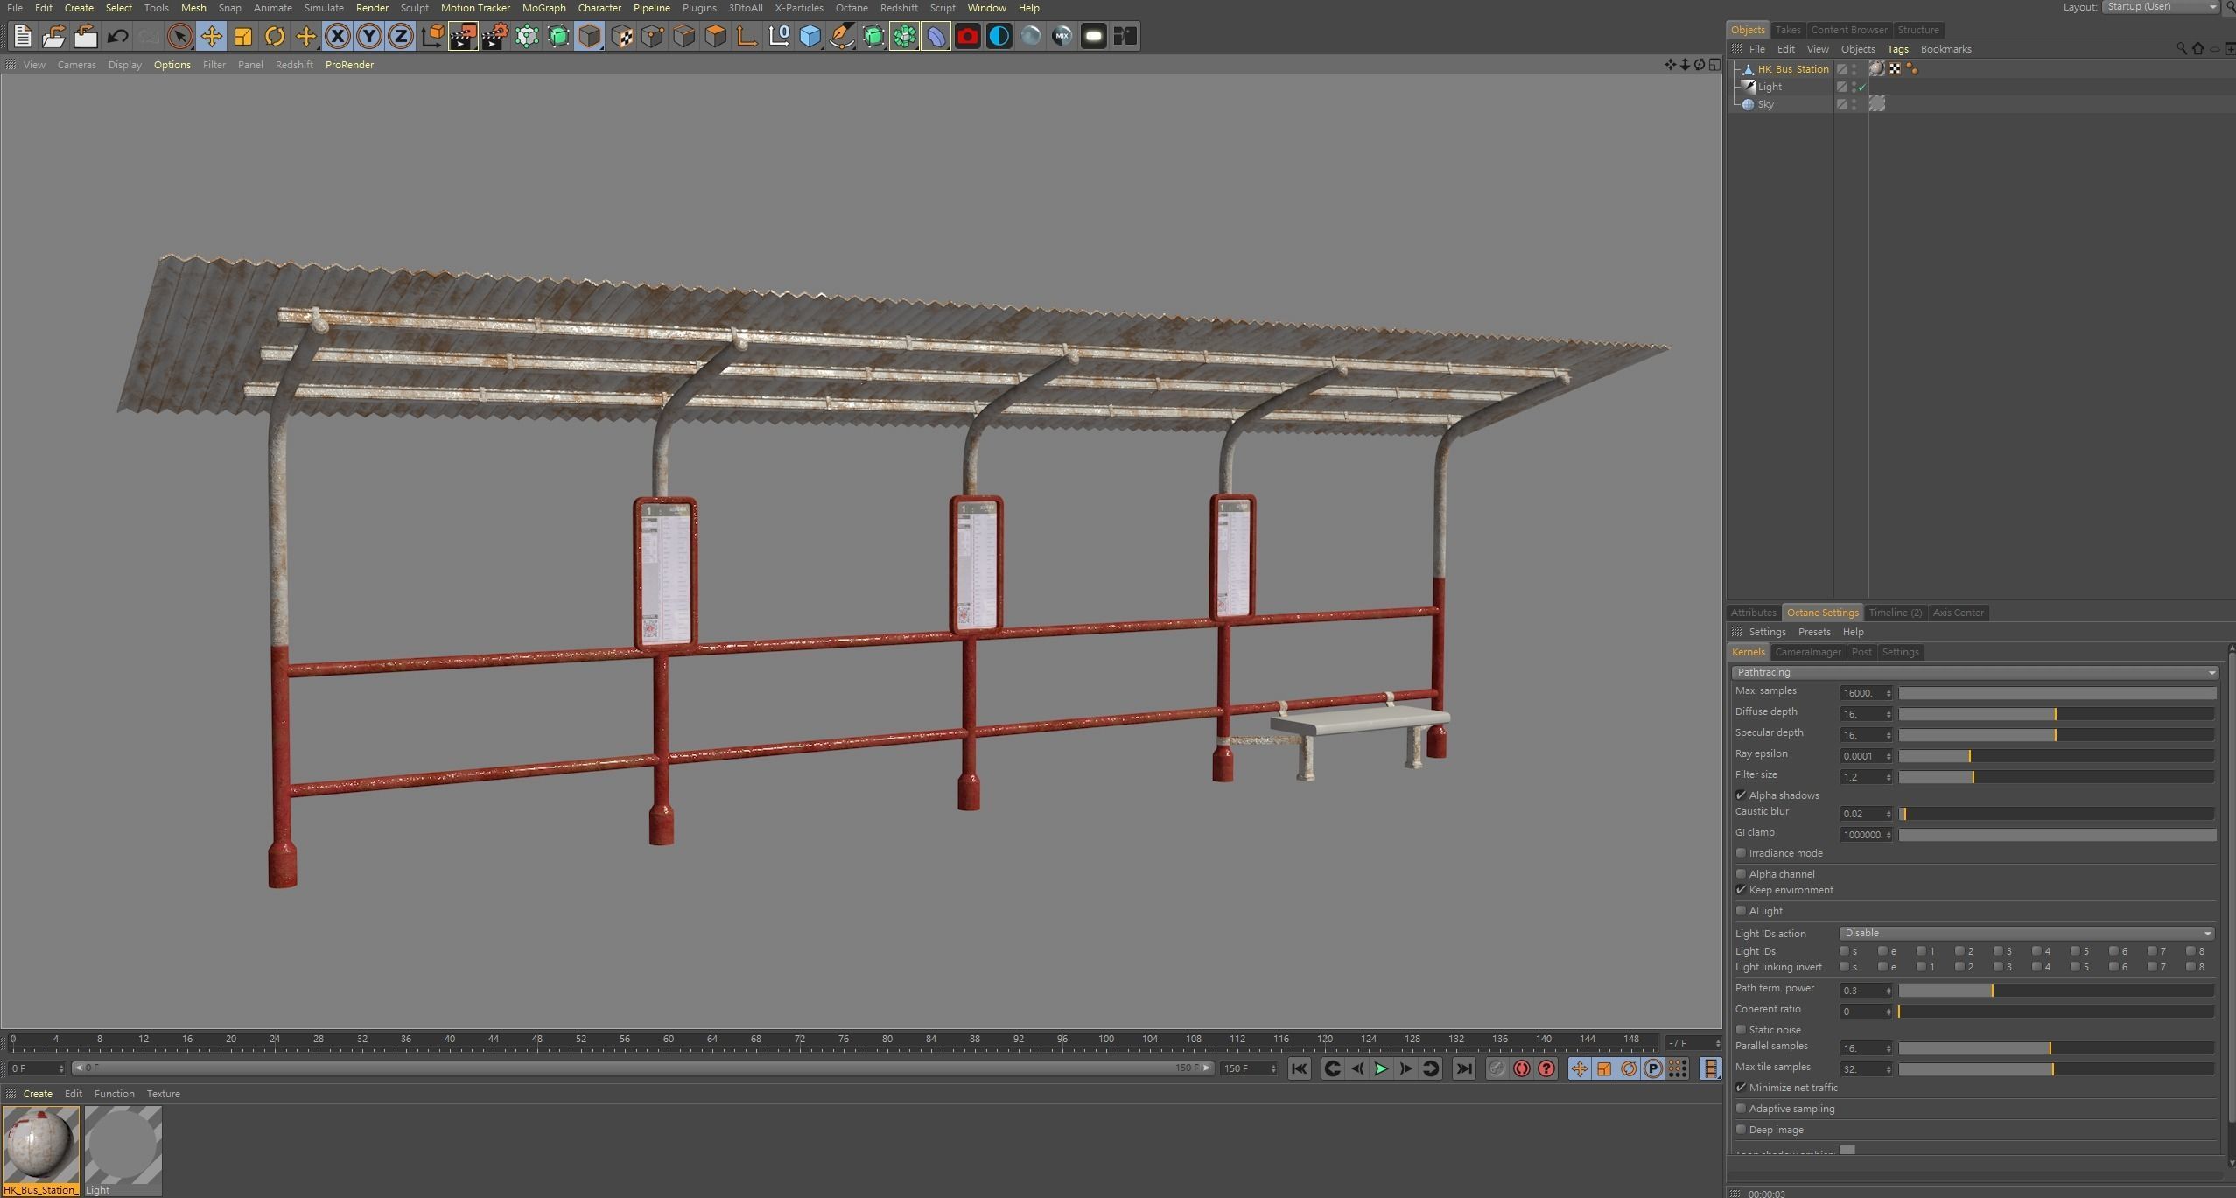
Task: Open the ProRender viewport menu
Action: [349, 65]
